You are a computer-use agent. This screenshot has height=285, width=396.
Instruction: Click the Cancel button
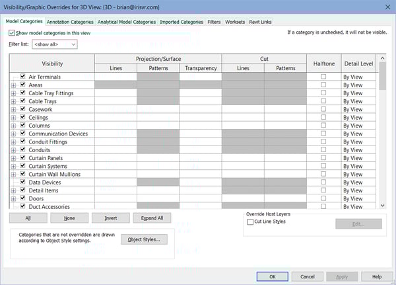click(x=308, y=276)
